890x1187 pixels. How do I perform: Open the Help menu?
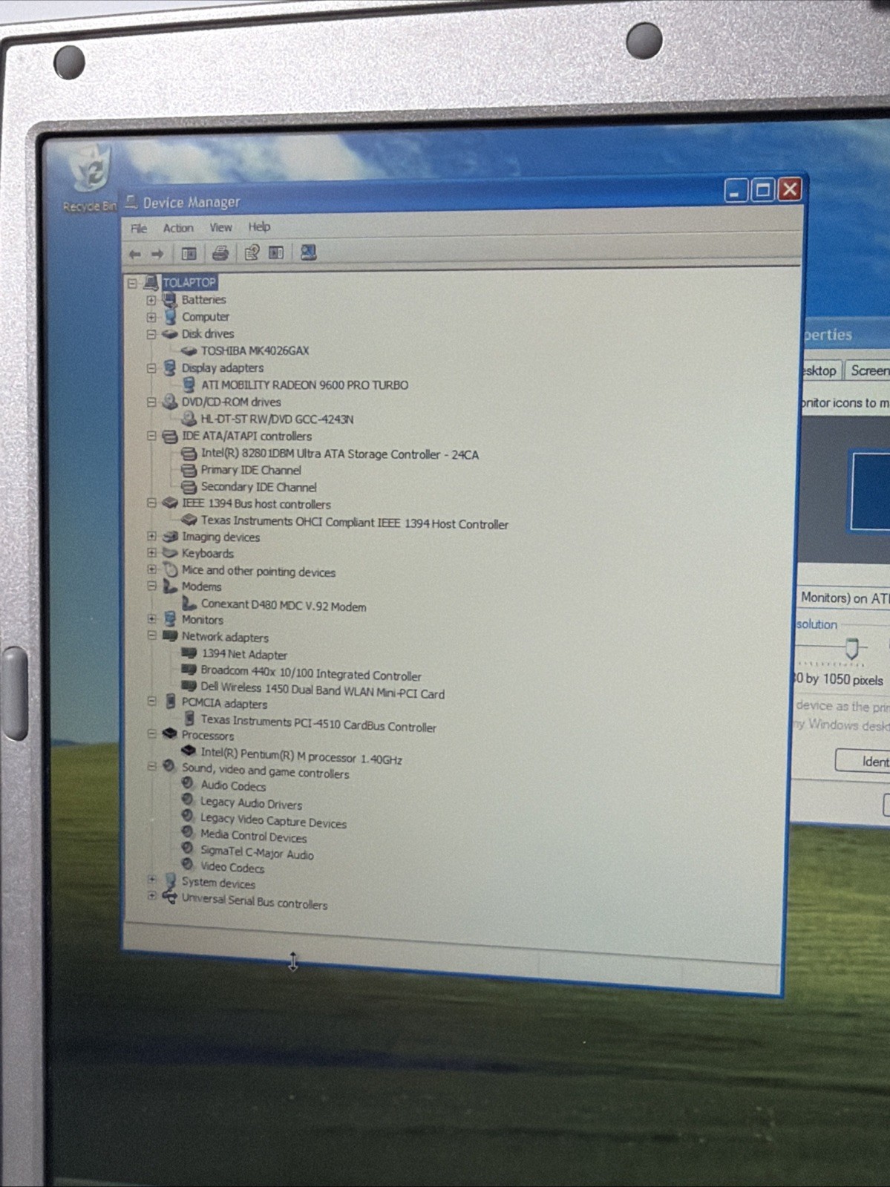pos(259,226)
